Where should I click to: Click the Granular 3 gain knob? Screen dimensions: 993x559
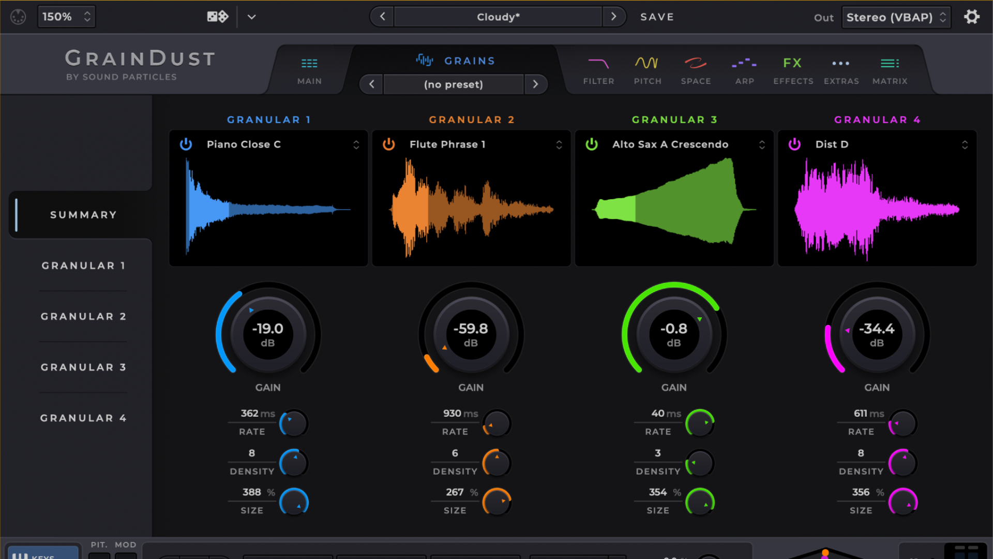674,334
